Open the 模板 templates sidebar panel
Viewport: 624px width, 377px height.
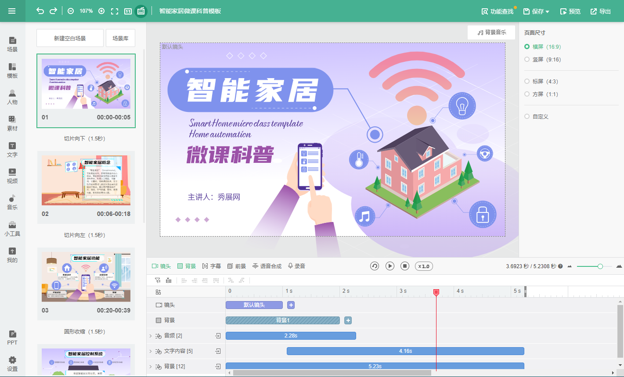[x=12, y=71]
